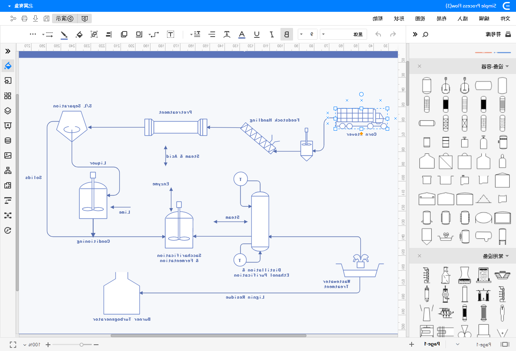Click the search magnifier in symbol library
The image size is (516, 351).
[425, 34]
